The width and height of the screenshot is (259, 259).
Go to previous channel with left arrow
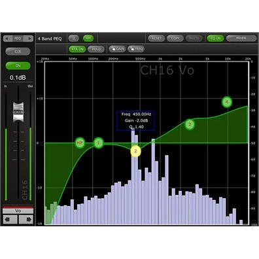pyautogui.click(x=10, y=219)
